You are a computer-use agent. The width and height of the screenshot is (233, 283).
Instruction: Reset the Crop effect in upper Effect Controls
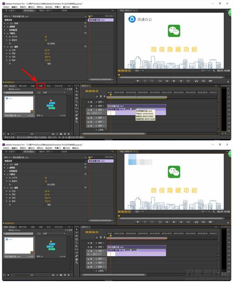[85, 47]
